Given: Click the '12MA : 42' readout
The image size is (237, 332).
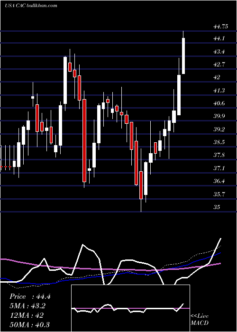Looking at the screenshot, I should point(27,315).
